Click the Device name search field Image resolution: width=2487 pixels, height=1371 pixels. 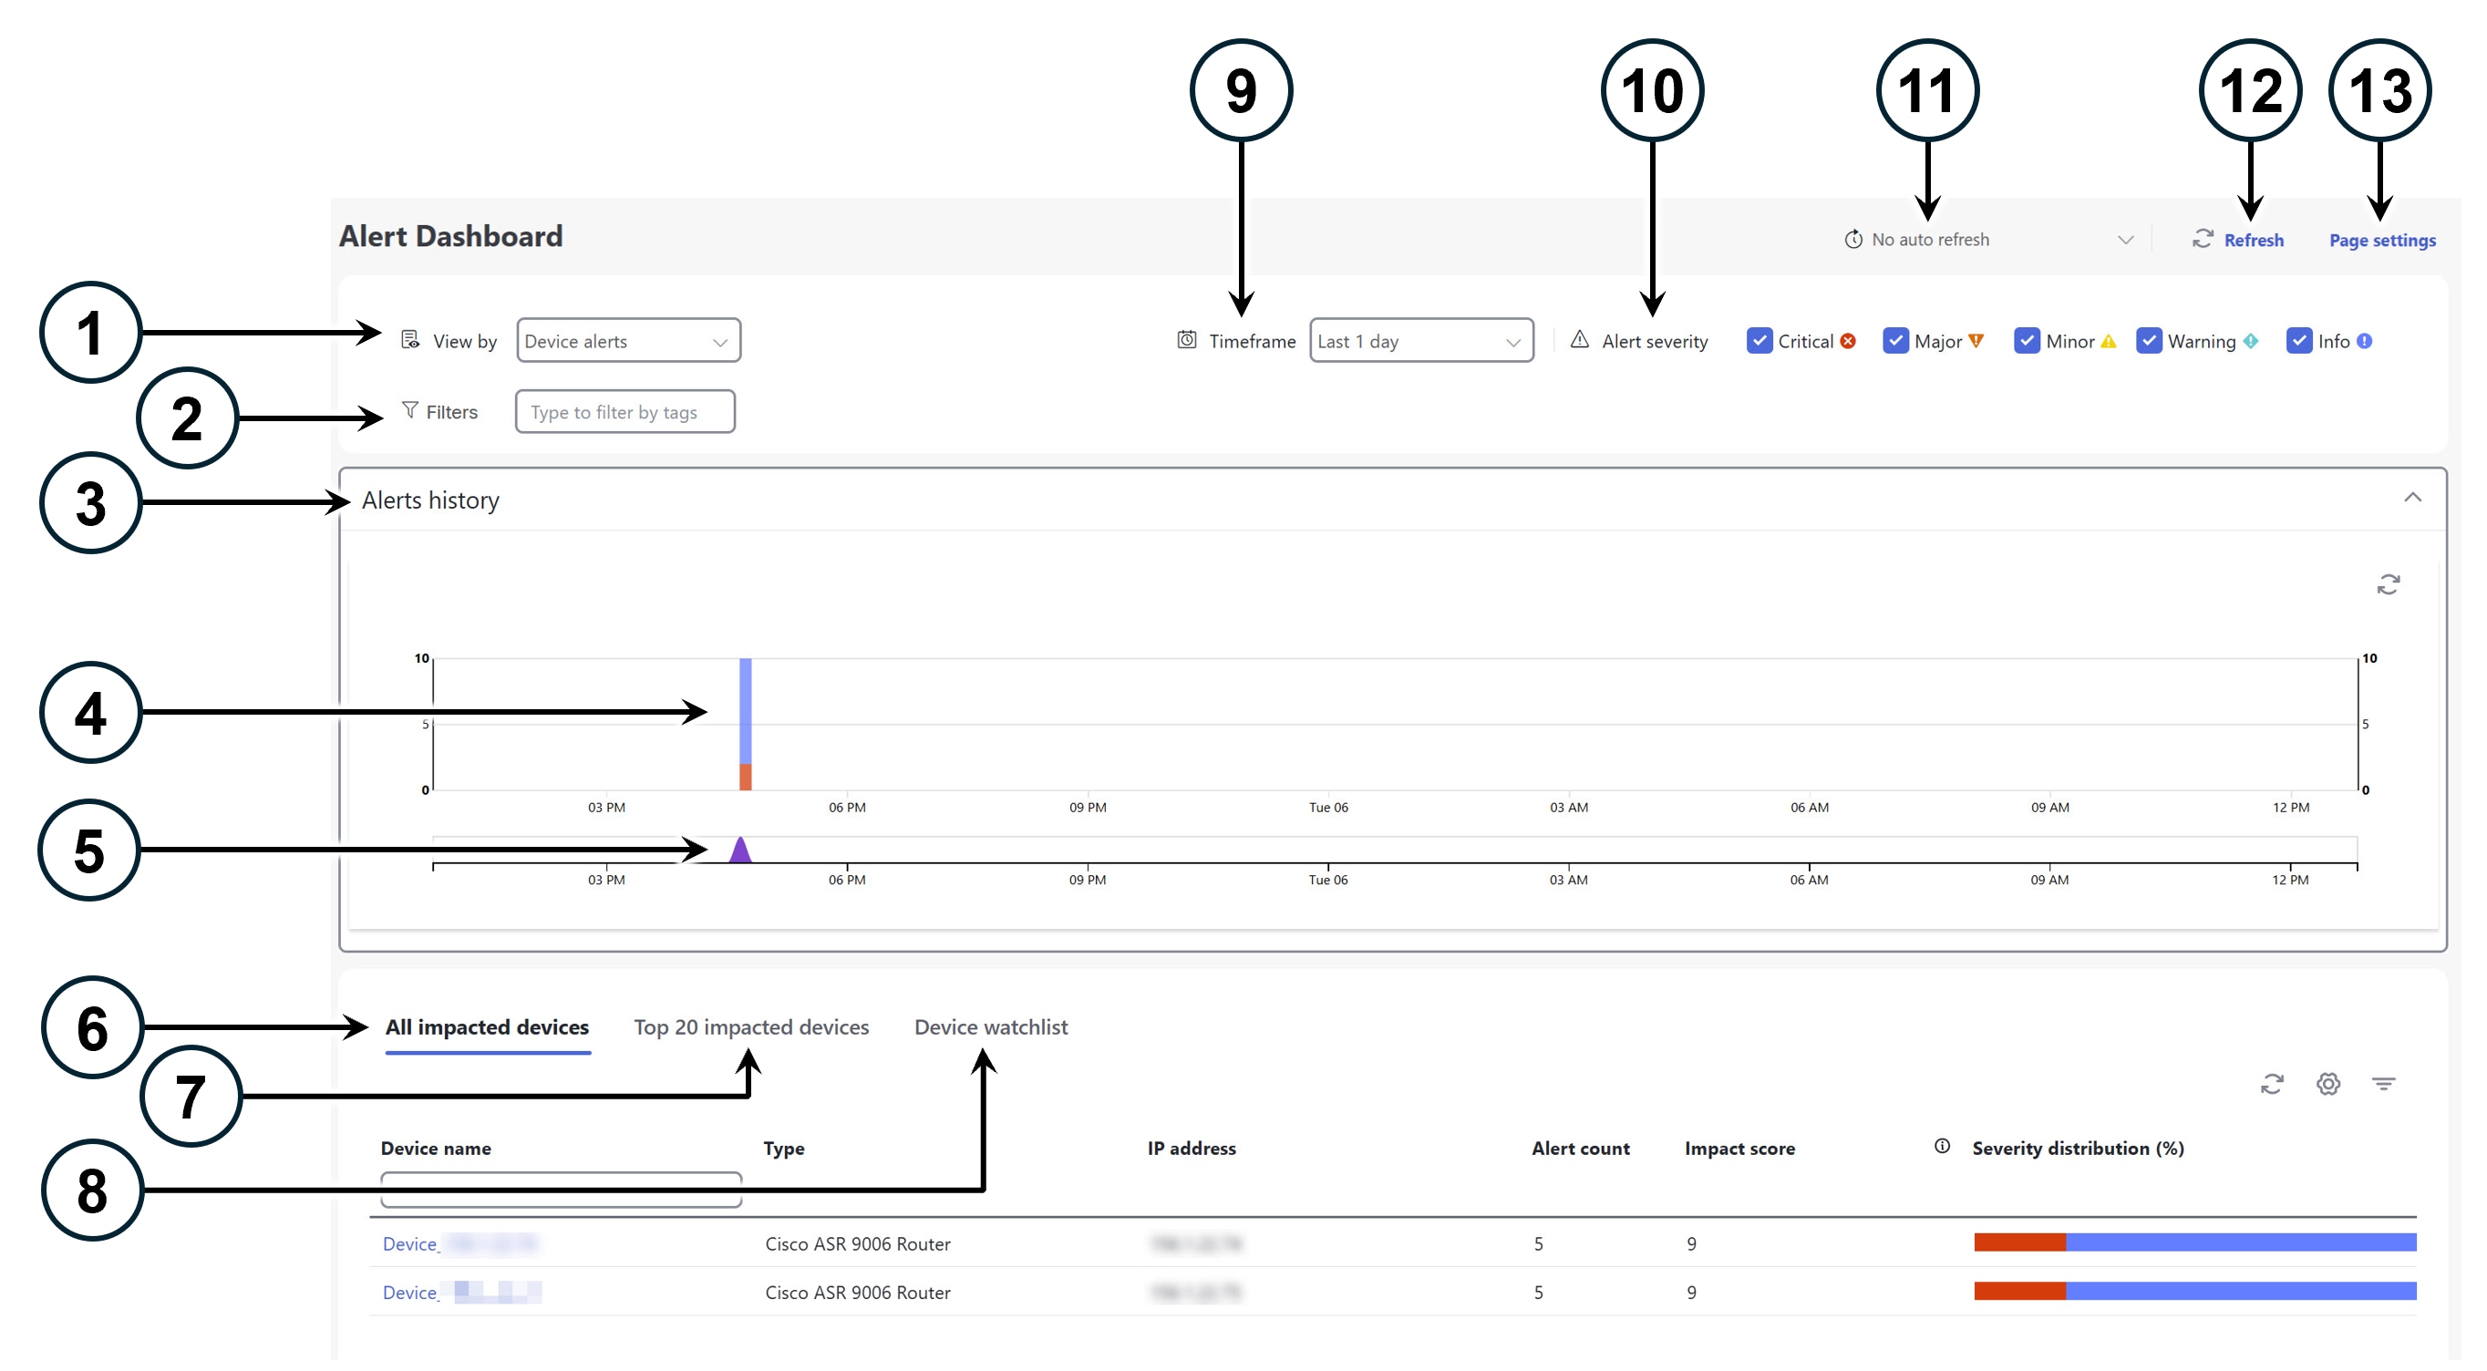coord(561,1190)
